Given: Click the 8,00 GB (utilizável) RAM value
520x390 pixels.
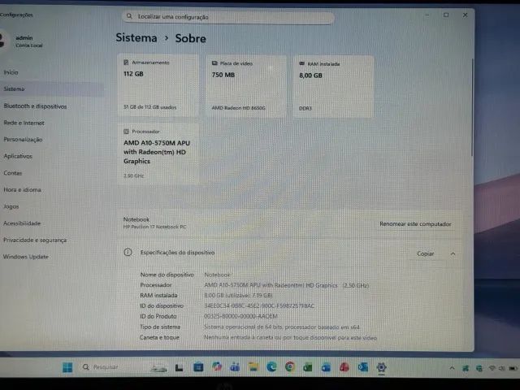Looking at the screenshot, I should click(238, 295).
